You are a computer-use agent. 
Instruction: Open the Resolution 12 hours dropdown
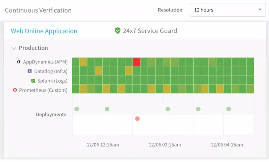(228, 10)
